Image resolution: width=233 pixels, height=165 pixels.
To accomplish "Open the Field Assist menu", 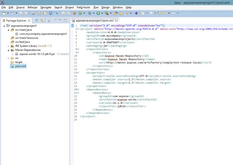I will pyautogui.click(x=83, y=8).
